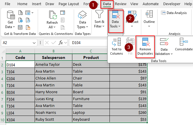Click the From Table/Range icon
Screen dimensions: 193x125
(x=20, y=27)
